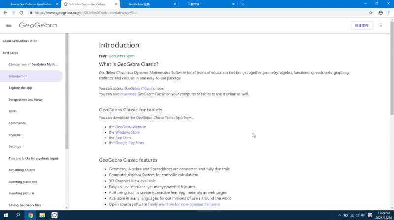Click the GeoGebra Team author link
This screenshot has width=394, height=220.
122,56
